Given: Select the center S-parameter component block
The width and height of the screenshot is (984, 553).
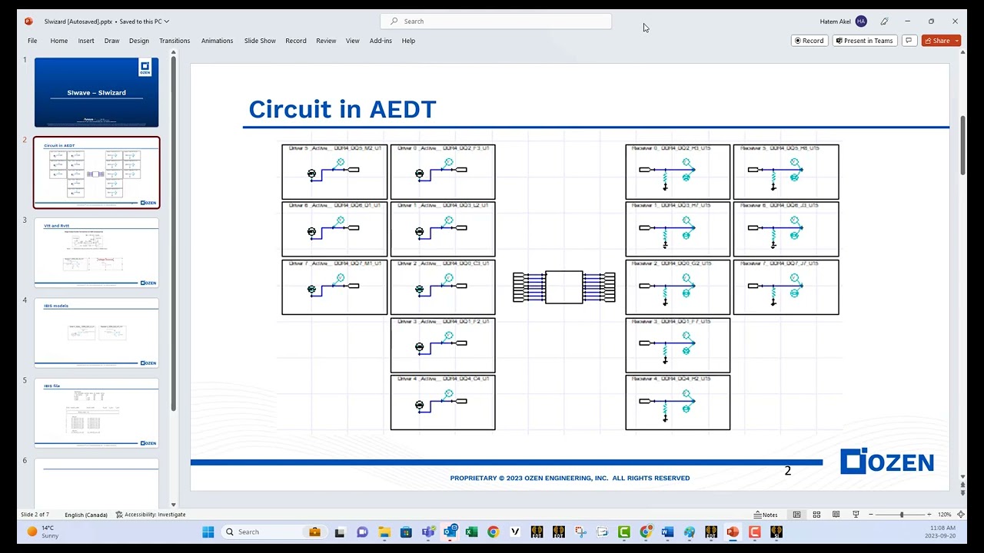Looking at the screenshot, I should [x=564, y=287].
